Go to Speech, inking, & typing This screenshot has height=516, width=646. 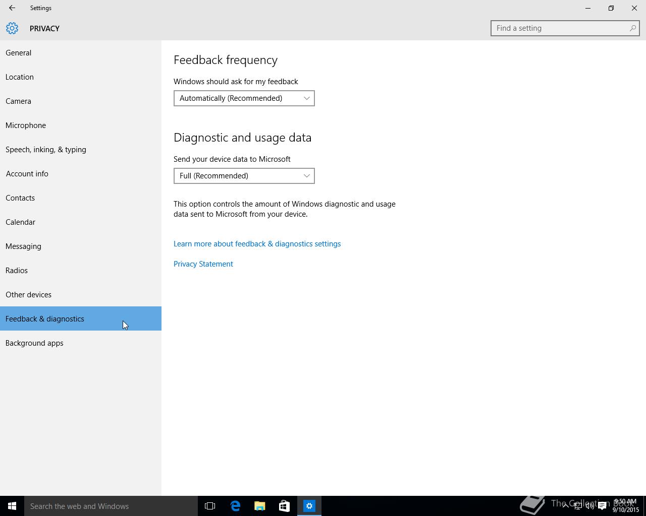pyautogui.click(x=81, y=149)
